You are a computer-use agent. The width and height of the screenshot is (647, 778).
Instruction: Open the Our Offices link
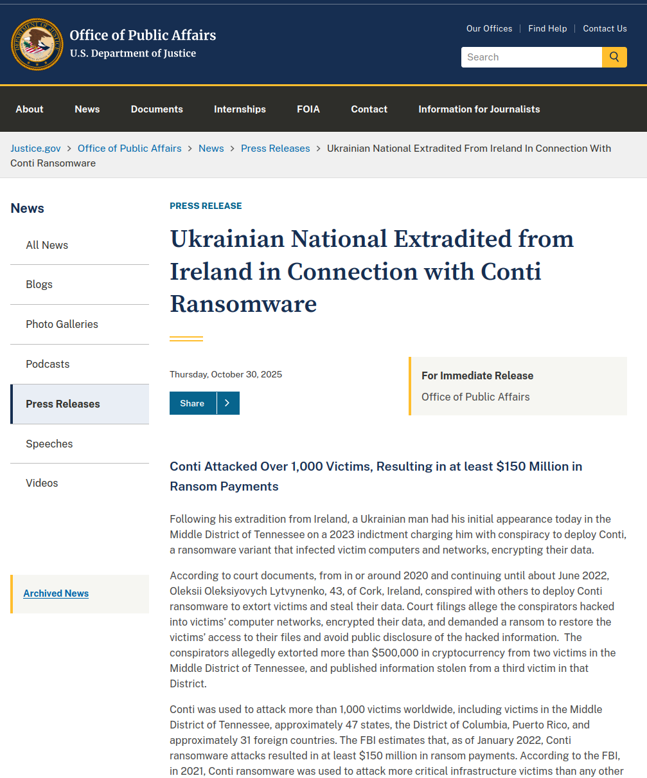pyautogui.click(x=490, y=28)
